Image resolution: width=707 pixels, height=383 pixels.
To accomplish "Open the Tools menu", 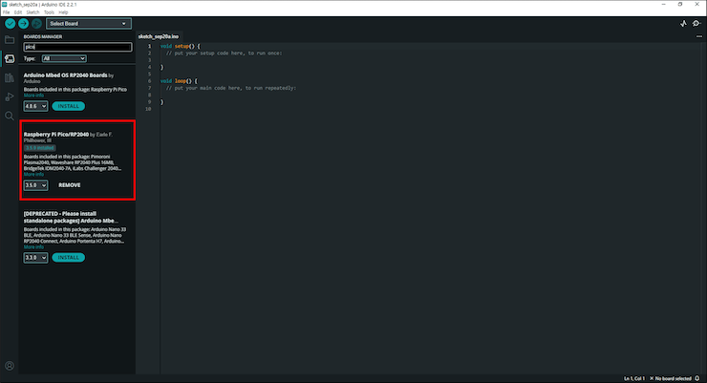I will point(49,12).
